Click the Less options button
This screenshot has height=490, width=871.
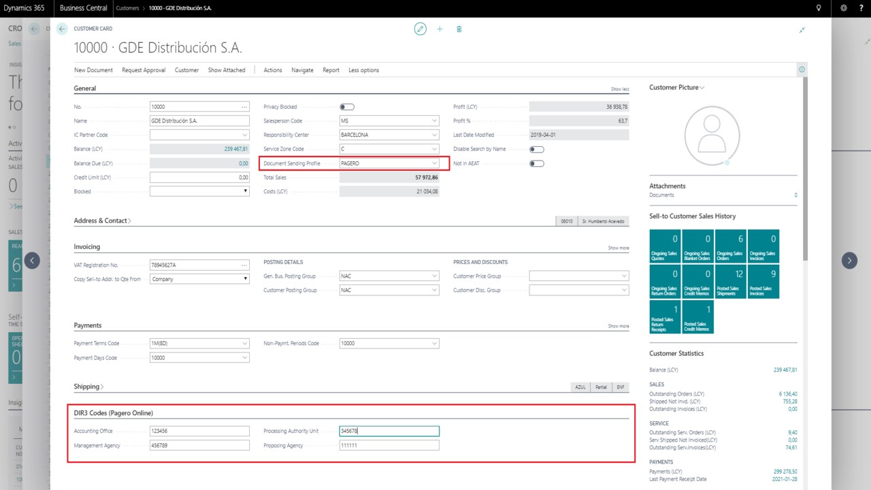click(363, 70)
